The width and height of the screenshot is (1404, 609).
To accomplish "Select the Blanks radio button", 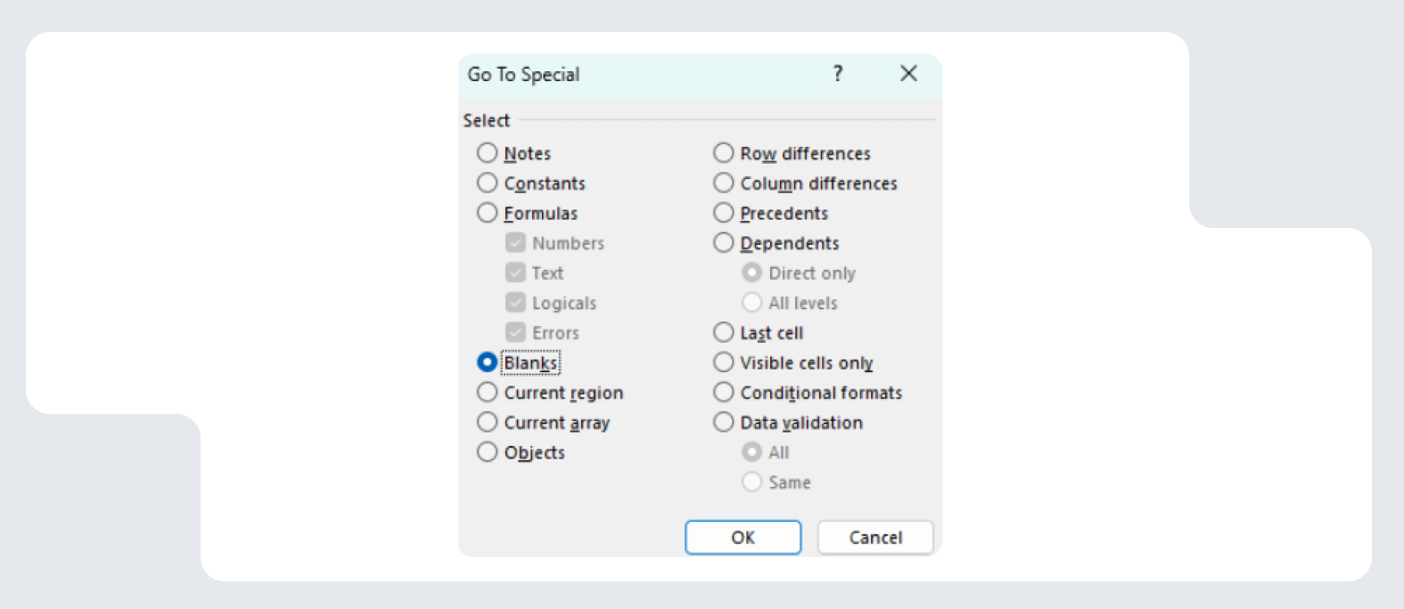I will 487,362.
